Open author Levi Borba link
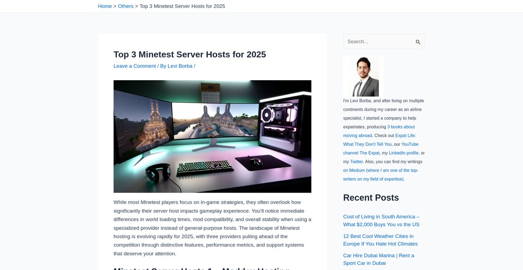Screen dimensions: 523x270 point(180,66)
